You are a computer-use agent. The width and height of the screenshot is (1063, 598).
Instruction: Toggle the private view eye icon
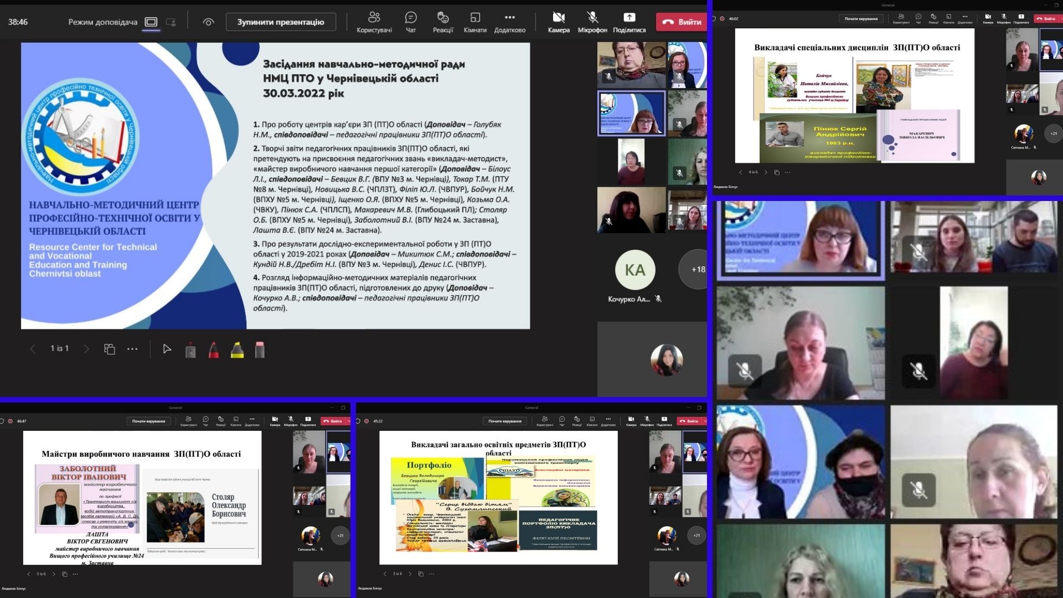pyautogui.click(x=208, y=22)
